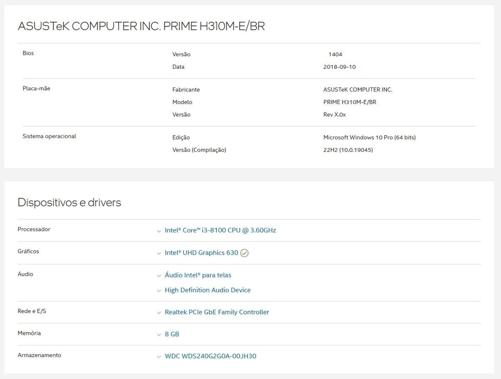This screenshot has height=379, width=501.
Task: Click the Memória row label
Action: click(x=29, y=333)
